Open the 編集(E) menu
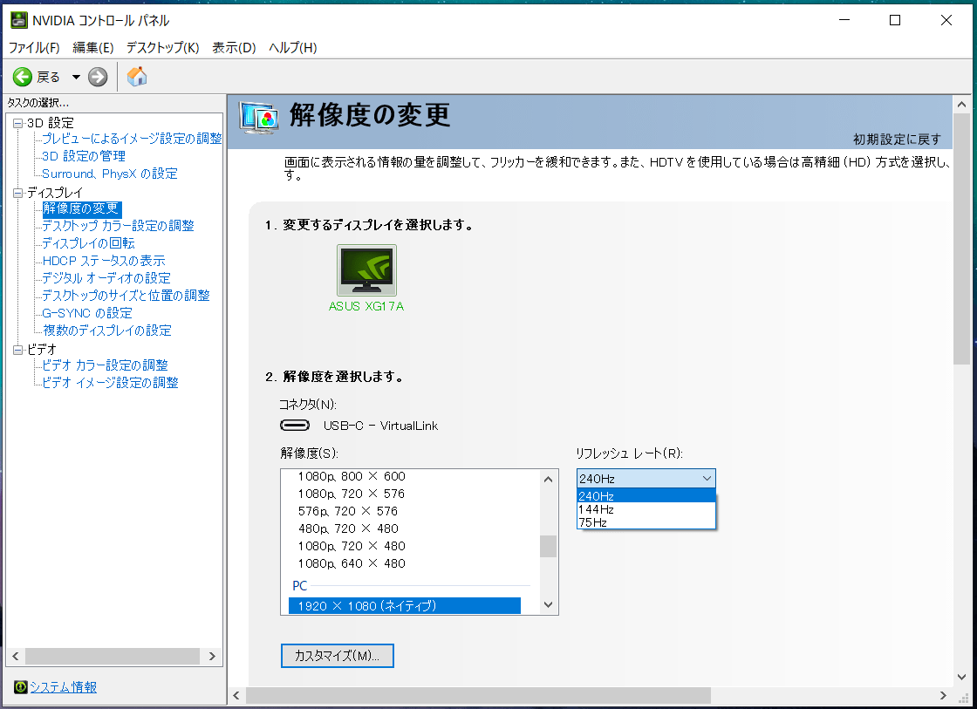The width and height of the screenshot is (977, 709). pos(92,47)
